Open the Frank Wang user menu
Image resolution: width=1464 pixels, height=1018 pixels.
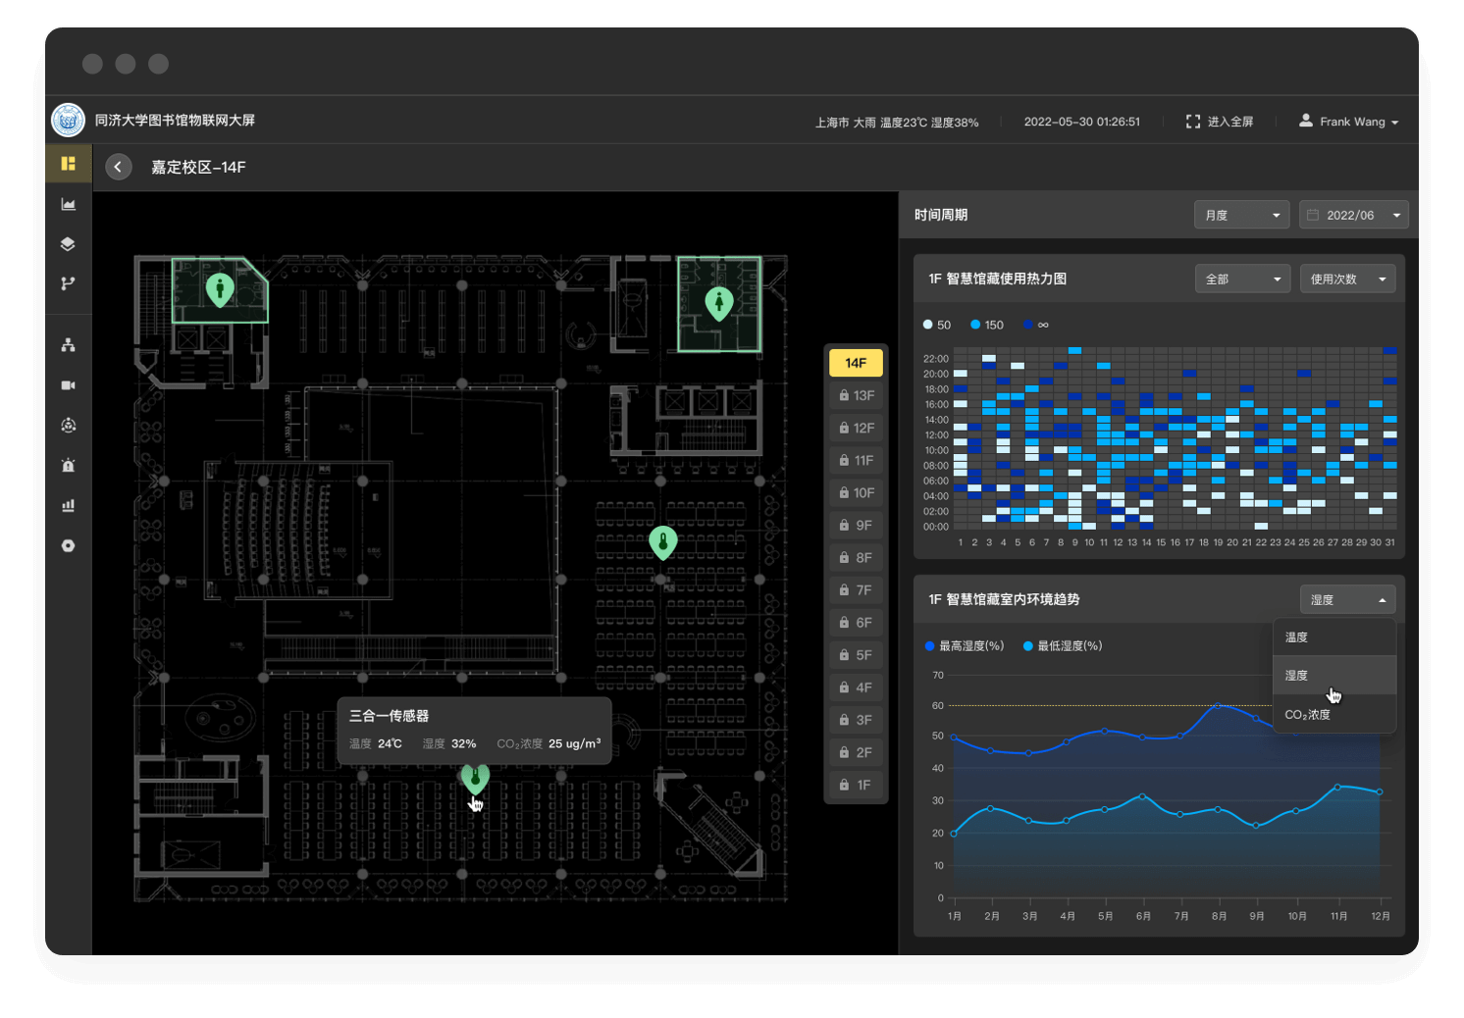click(x=1349, y=122)
